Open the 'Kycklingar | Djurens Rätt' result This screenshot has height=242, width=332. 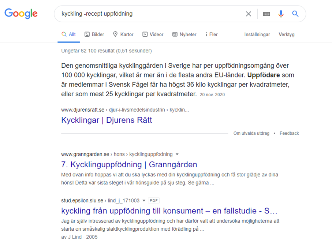pos(107,120)
